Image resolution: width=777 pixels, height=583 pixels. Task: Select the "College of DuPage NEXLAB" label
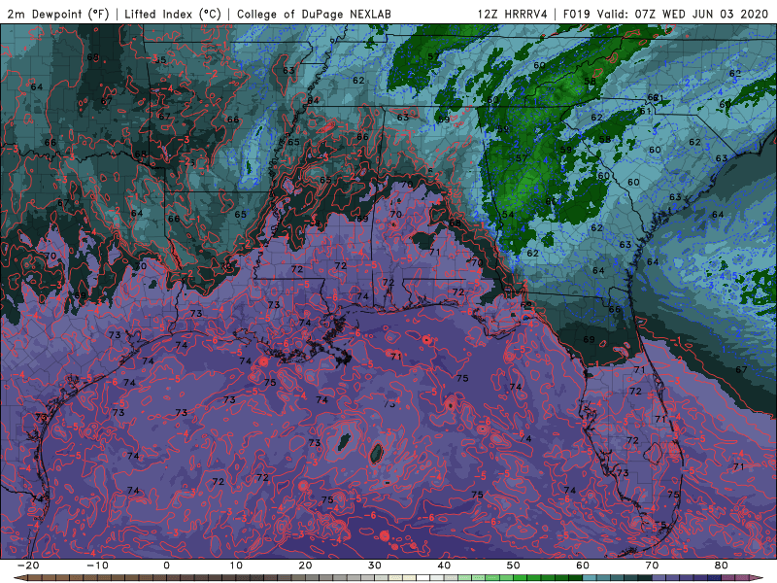pos(314,14)
